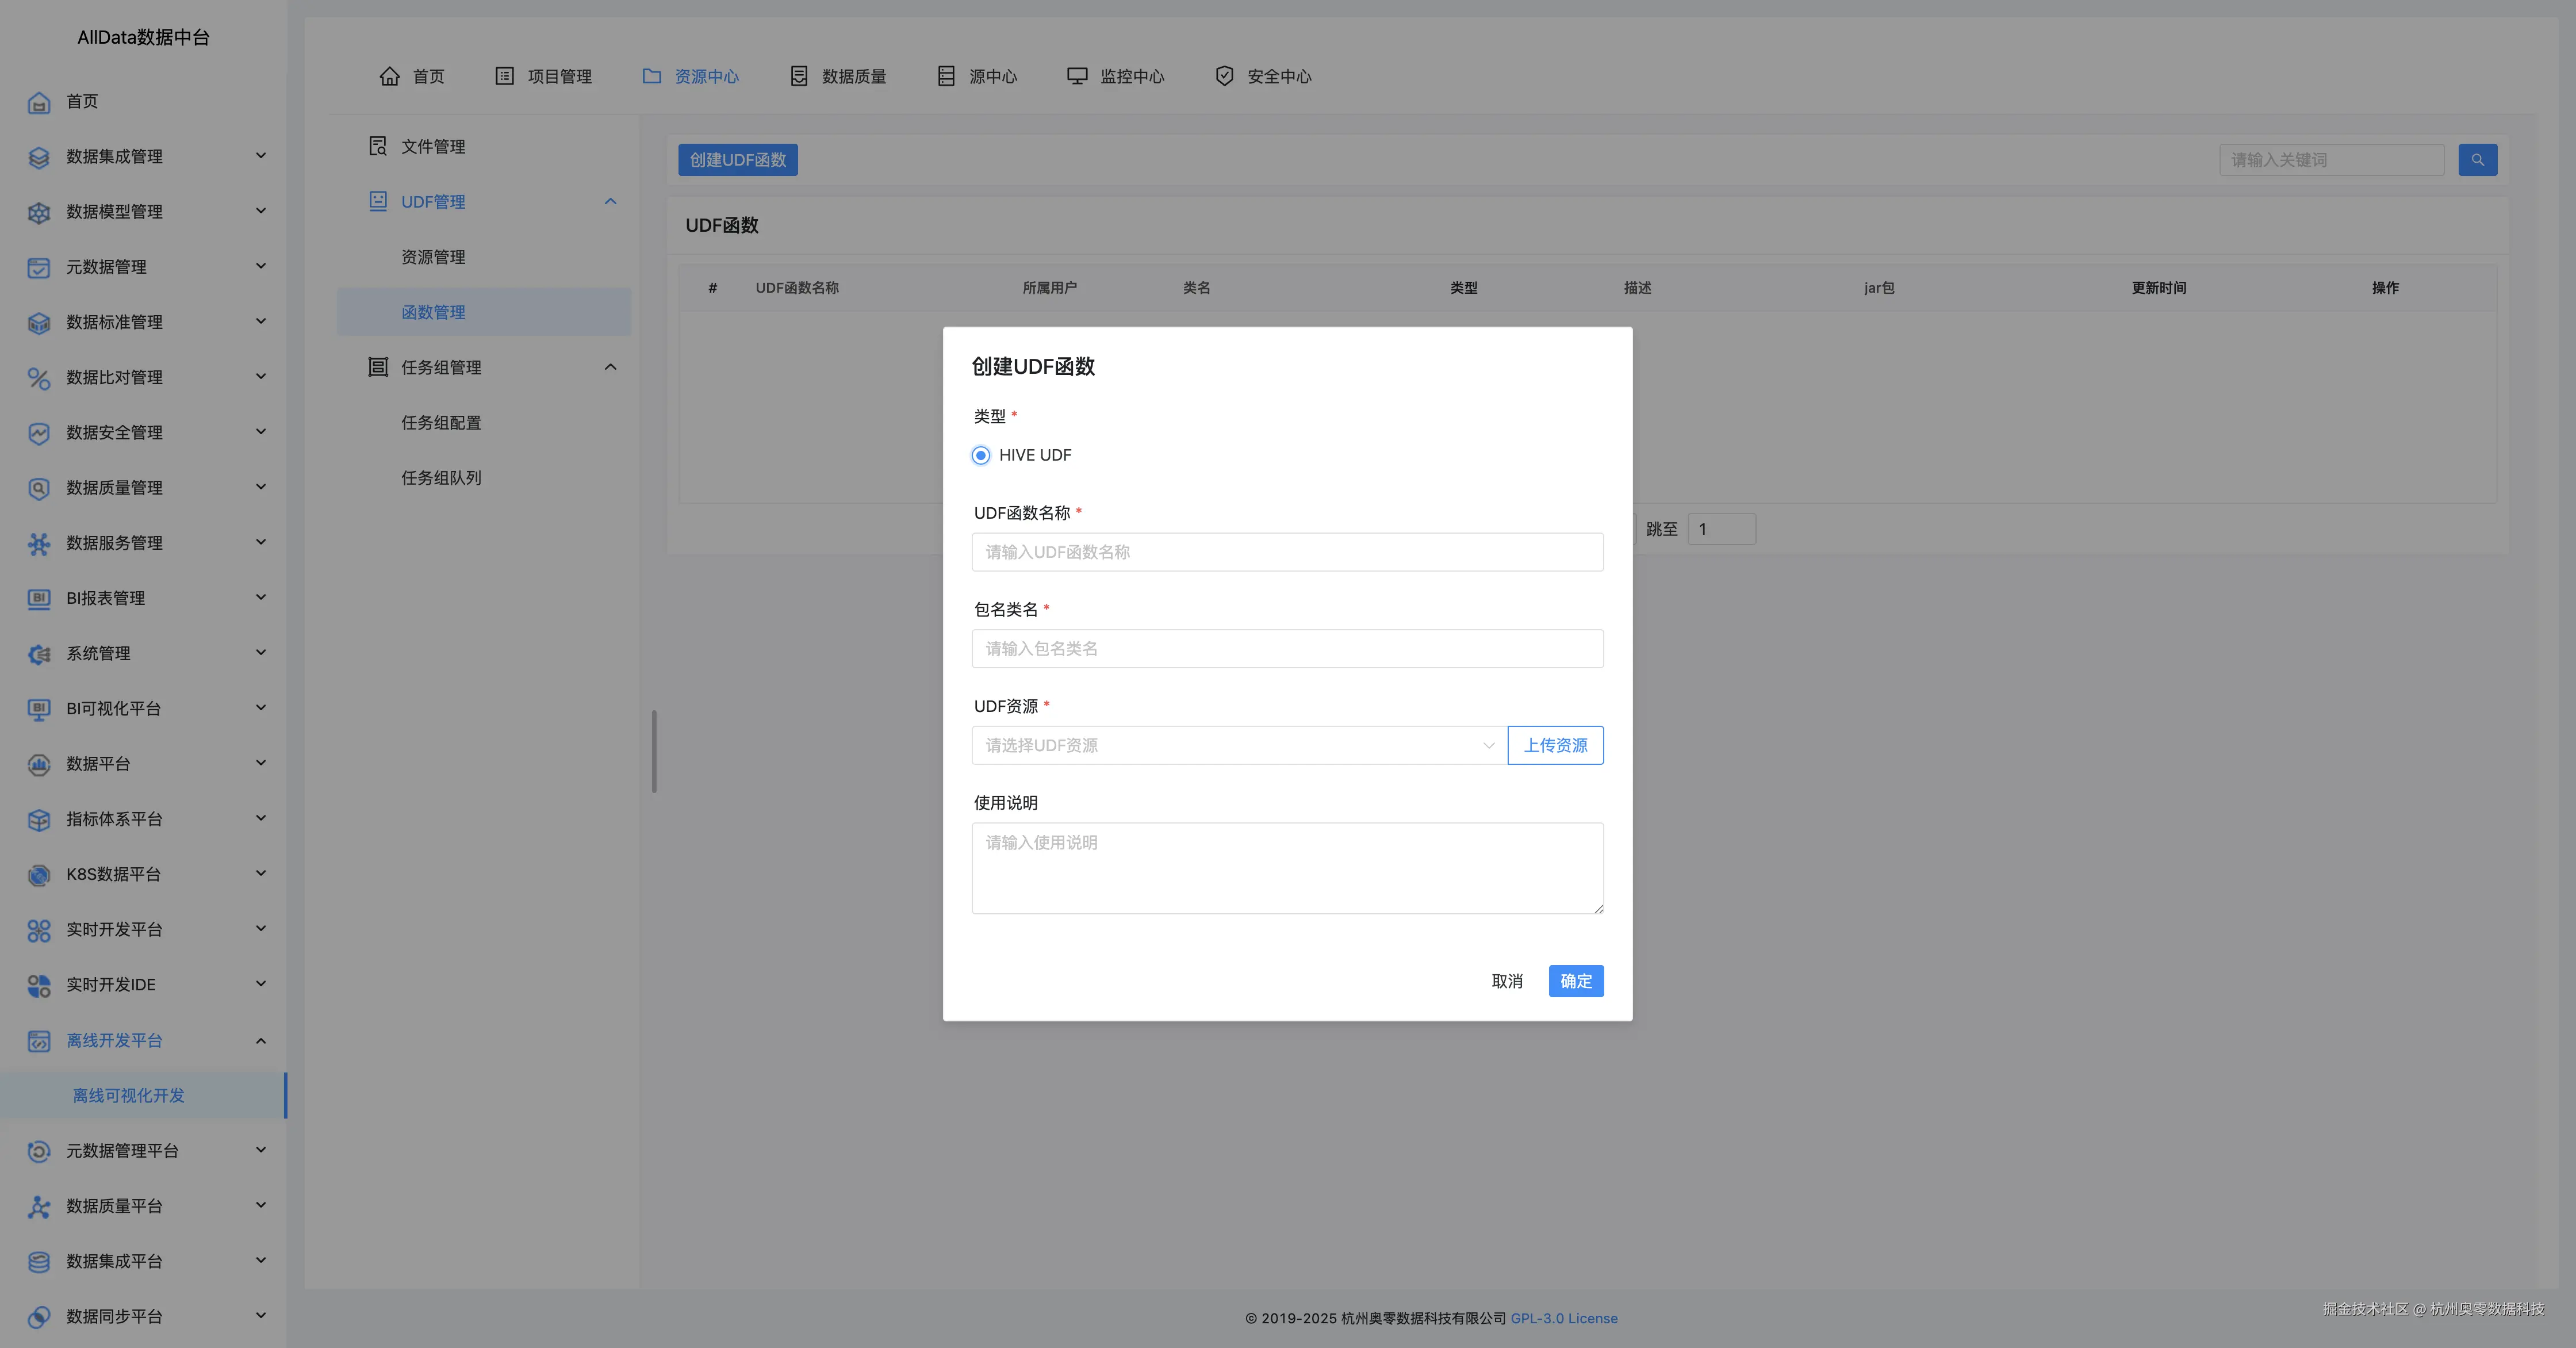Click the 源中心 database icon
Image resolution: width=2576 pixels, height=1348 pixels.
click(x=946, y=76)
